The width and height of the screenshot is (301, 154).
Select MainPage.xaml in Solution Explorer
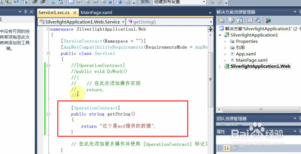(x=252, y=60)
